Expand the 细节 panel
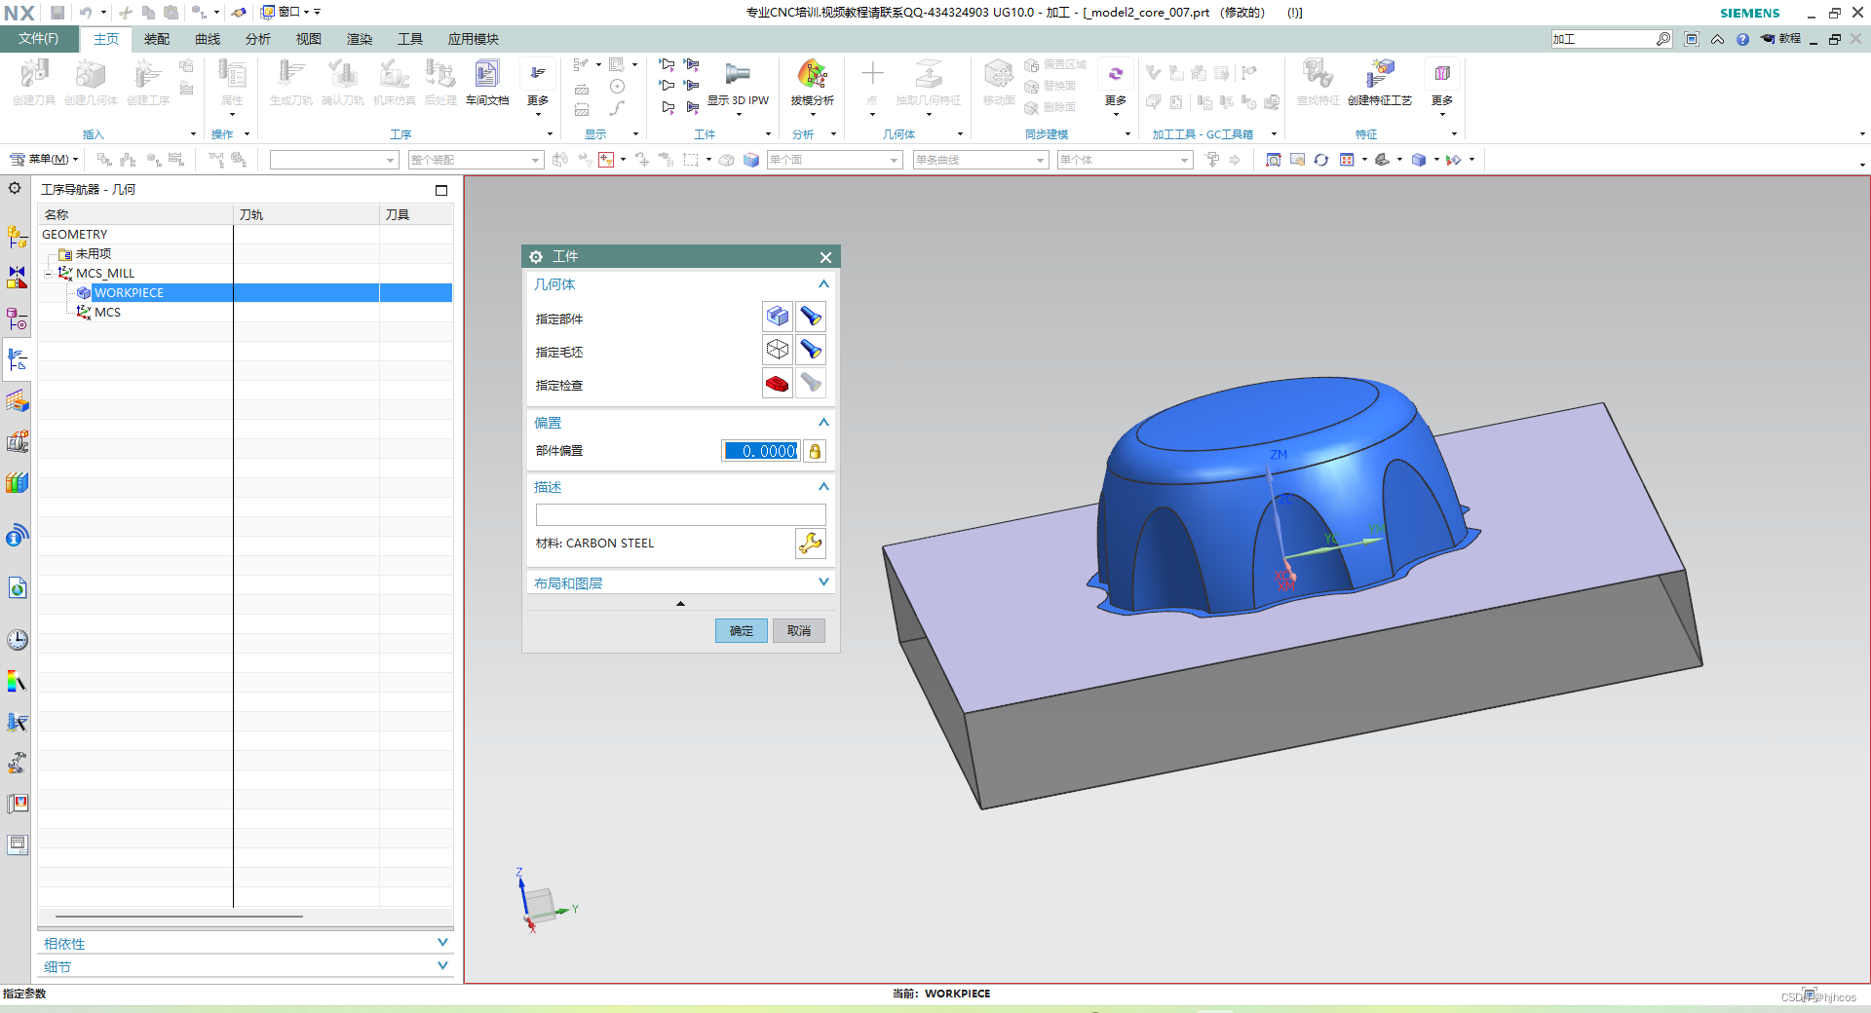This screenshot has width=1871, height=1013. tap(442, 966)
